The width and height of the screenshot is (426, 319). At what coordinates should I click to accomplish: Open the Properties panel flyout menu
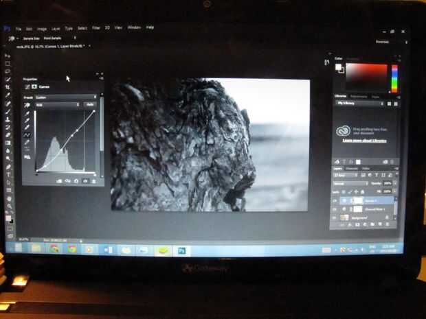pyautogui.click(x=101, y=78)
